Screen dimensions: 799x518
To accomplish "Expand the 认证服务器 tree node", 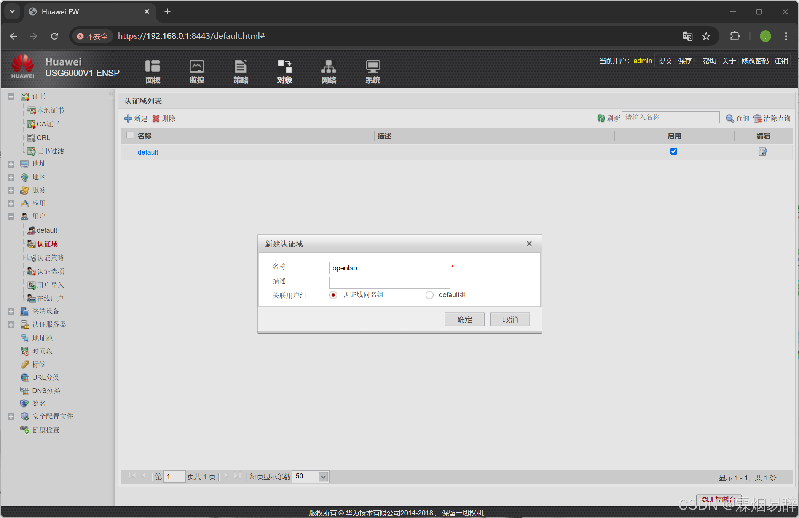I will click(x=11, y=325).
